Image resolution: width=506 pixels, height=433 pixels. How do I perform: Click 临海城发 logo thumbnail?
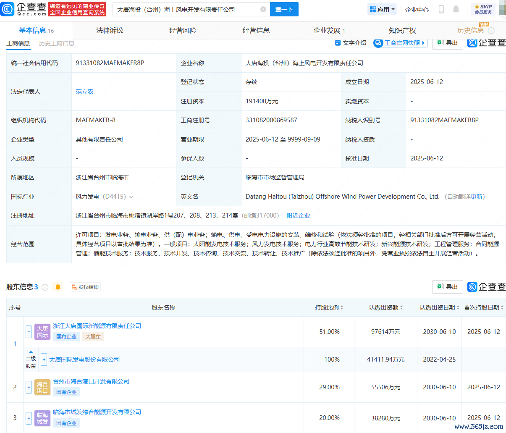[42, 418]
